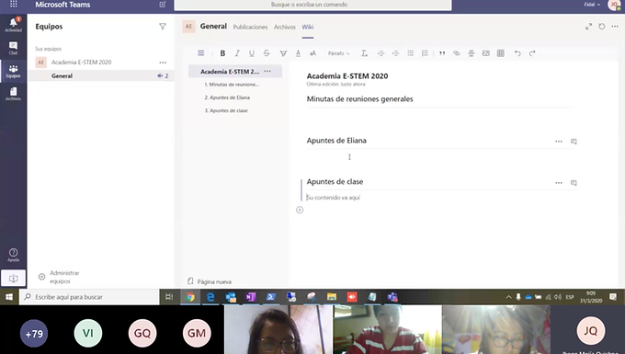Click the Teams search command box
Image resolution: width=625 pixels, height=354 pixels.
pyautogui.click(x=312, y=5)
